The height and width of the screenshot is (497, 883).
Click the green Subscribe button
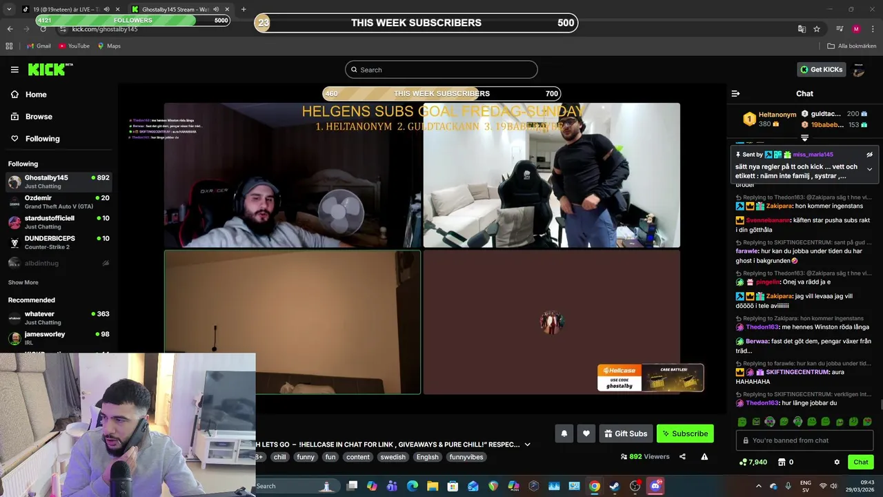pos(685,433)
